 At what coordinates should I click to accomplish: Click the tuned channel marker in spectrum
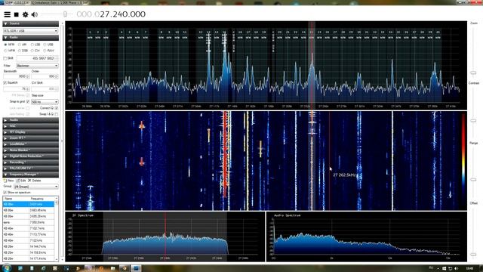point(312,65)
